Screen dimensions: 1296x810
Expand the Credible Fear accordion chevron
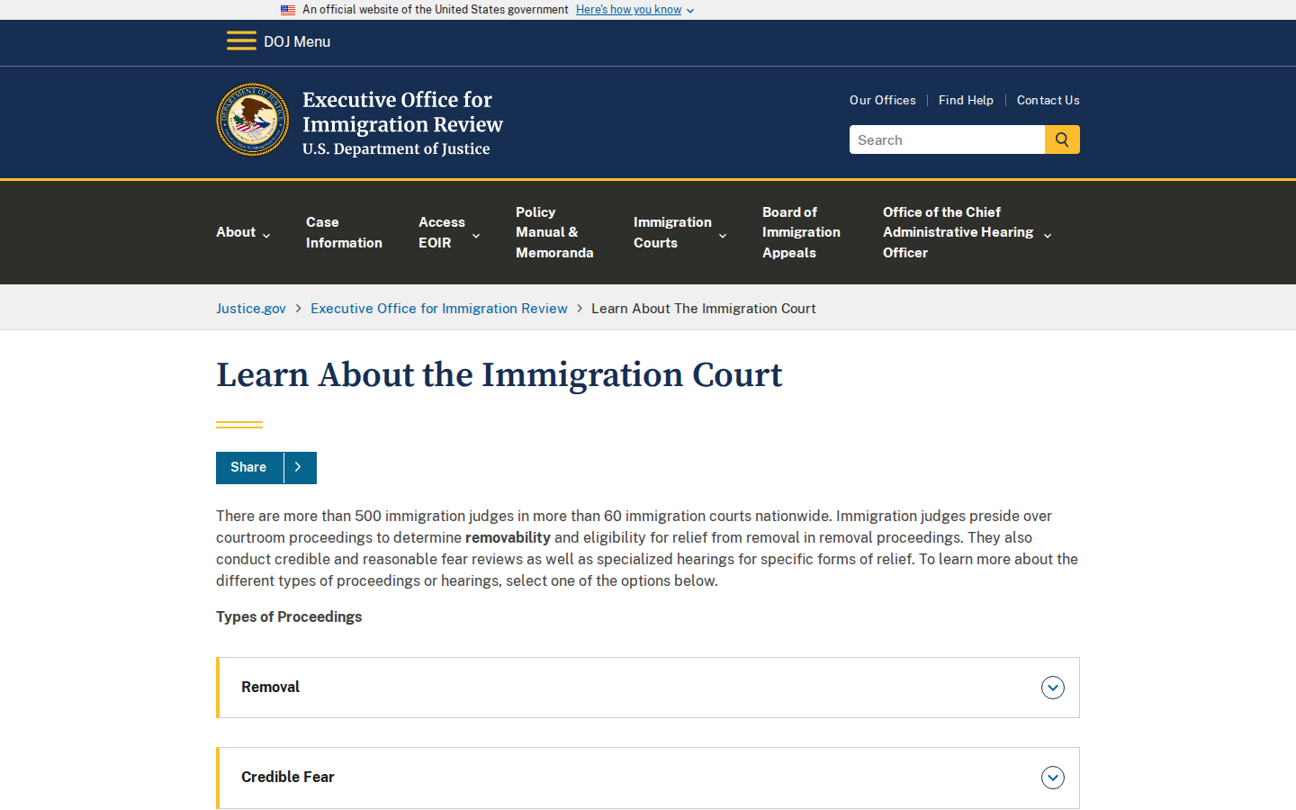1053,778
